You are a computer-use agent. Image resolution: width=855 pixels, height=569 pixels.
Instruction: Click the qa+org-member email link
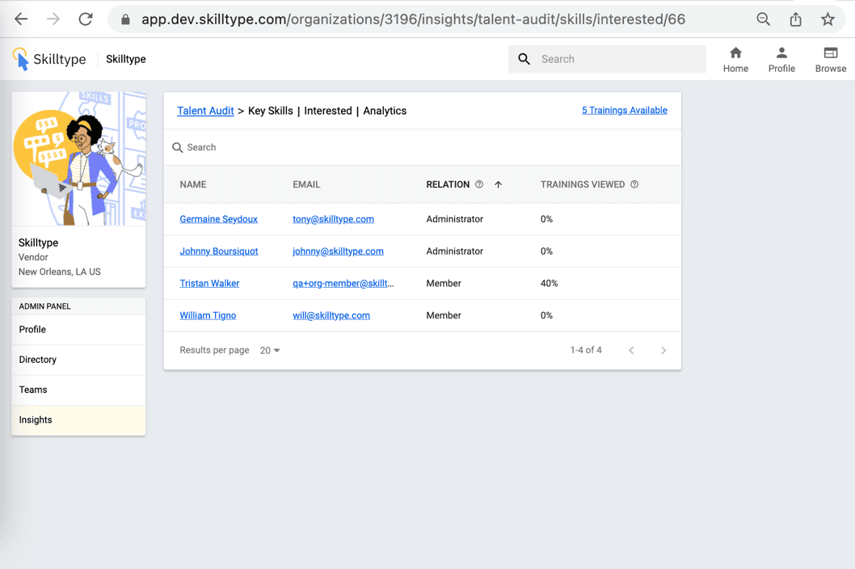343,283
